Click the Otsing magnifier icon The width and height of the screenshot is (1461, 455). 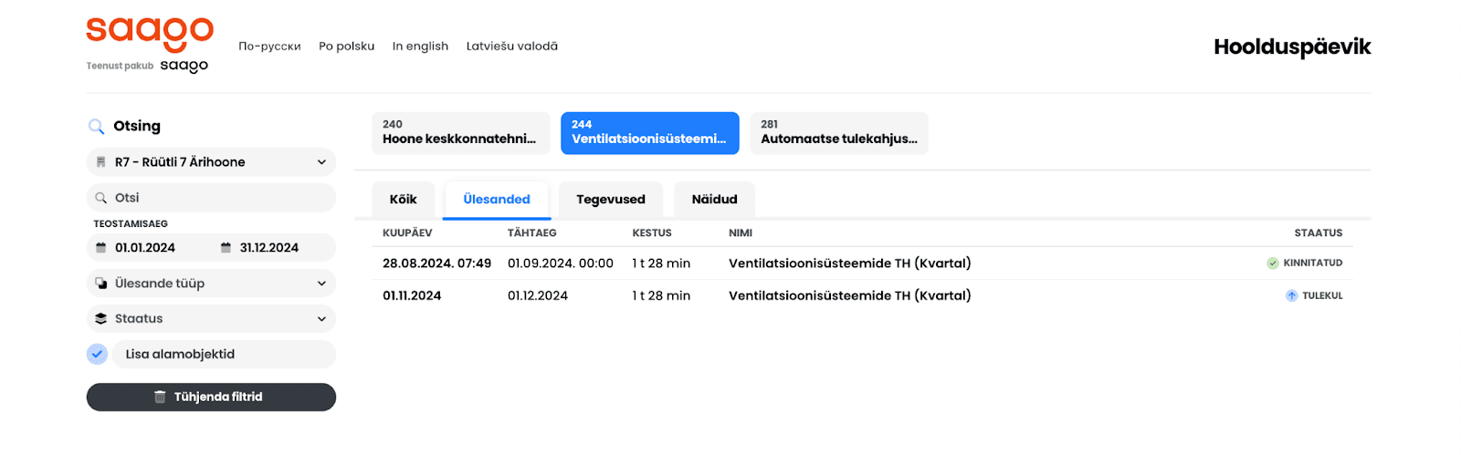96,127
